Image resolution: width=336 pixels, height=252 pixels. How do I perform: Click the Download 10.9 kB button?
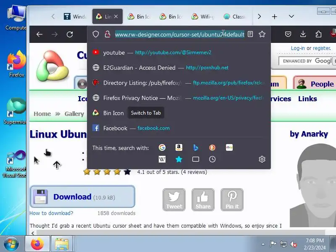[x=82, y=197]
